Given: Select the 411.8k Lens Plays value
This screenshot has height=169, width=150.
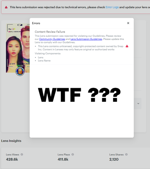Looking at the screenshot, I should tap(63, 160).
